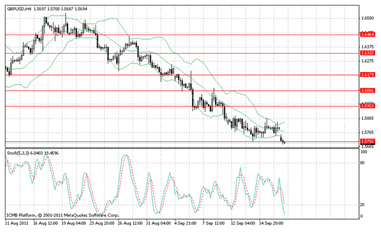Click the red 1.6332 price level tag
The height and width of the screenshot is (233, 381).
click(x=367, y=53)
